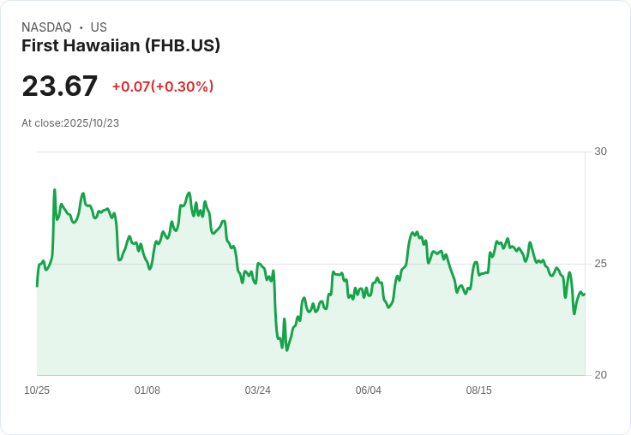This screenshot has height=435, width=631.
Task: Select the 10/25 date on the x-axis
Action: [x=37, y=390]
